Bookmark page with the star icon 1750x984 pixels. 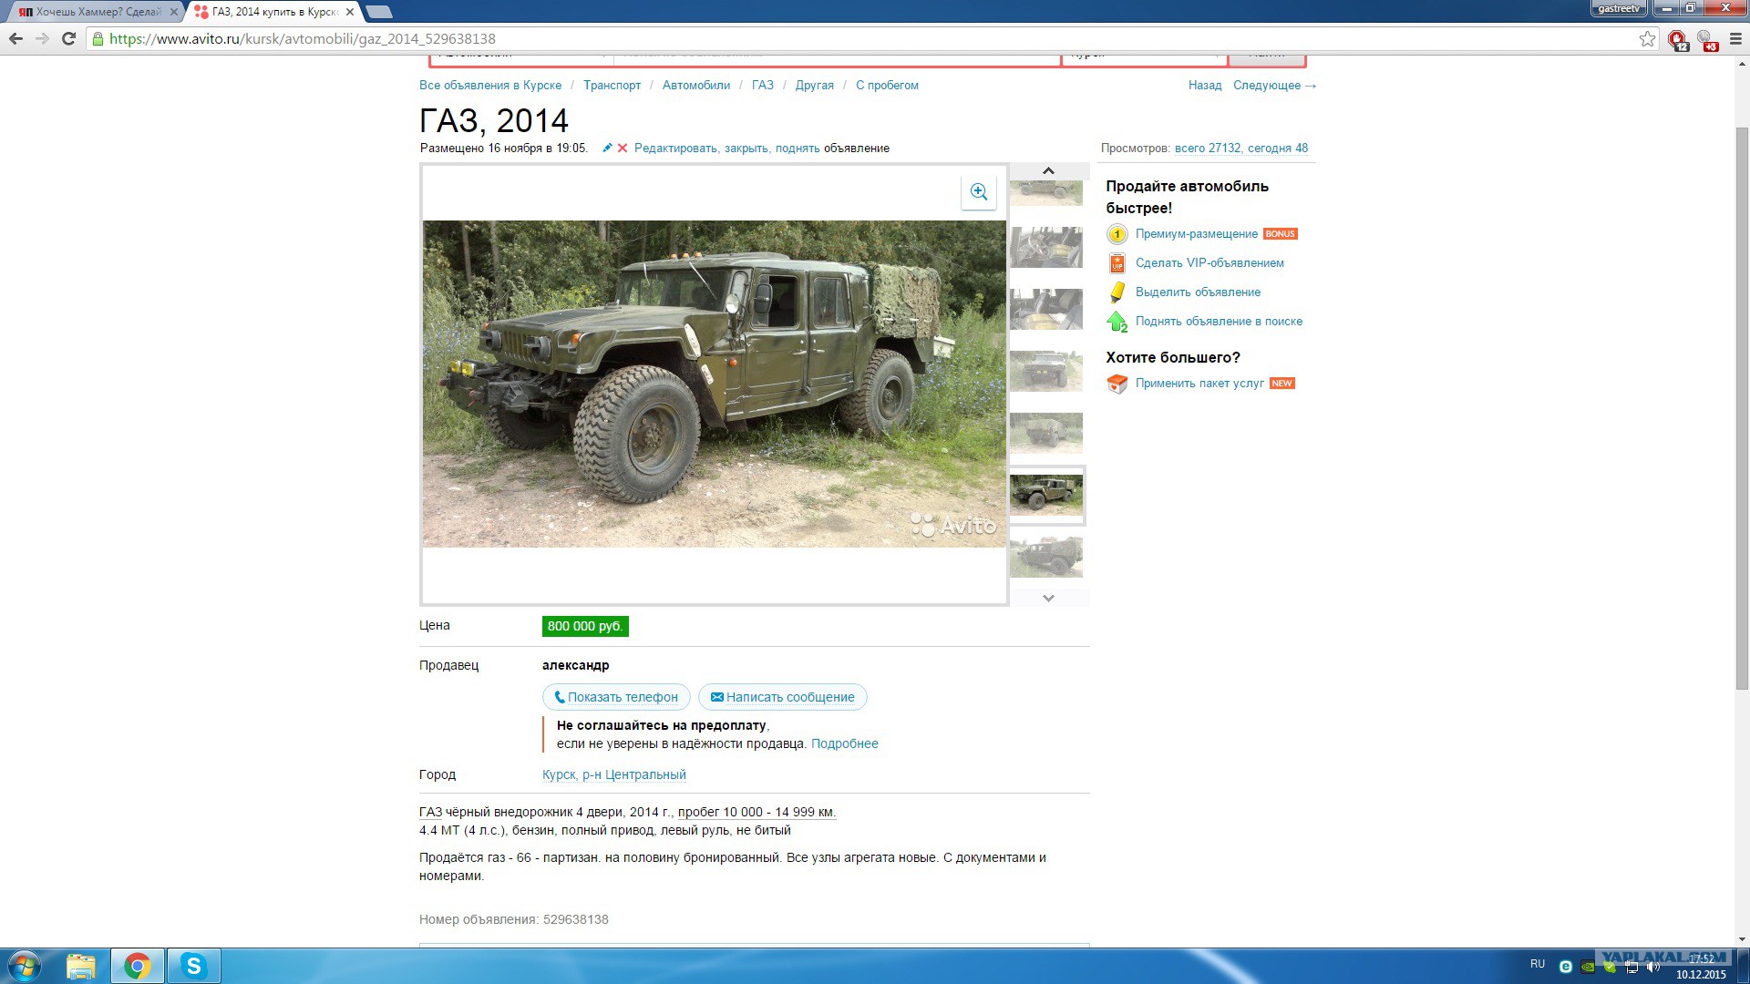[x=1647, y=38]
